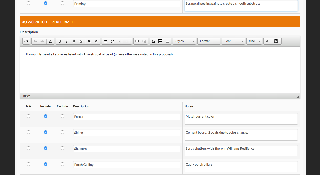Toggle Italic formatting
Screen dimensions: 320x175
pos(67,41)
